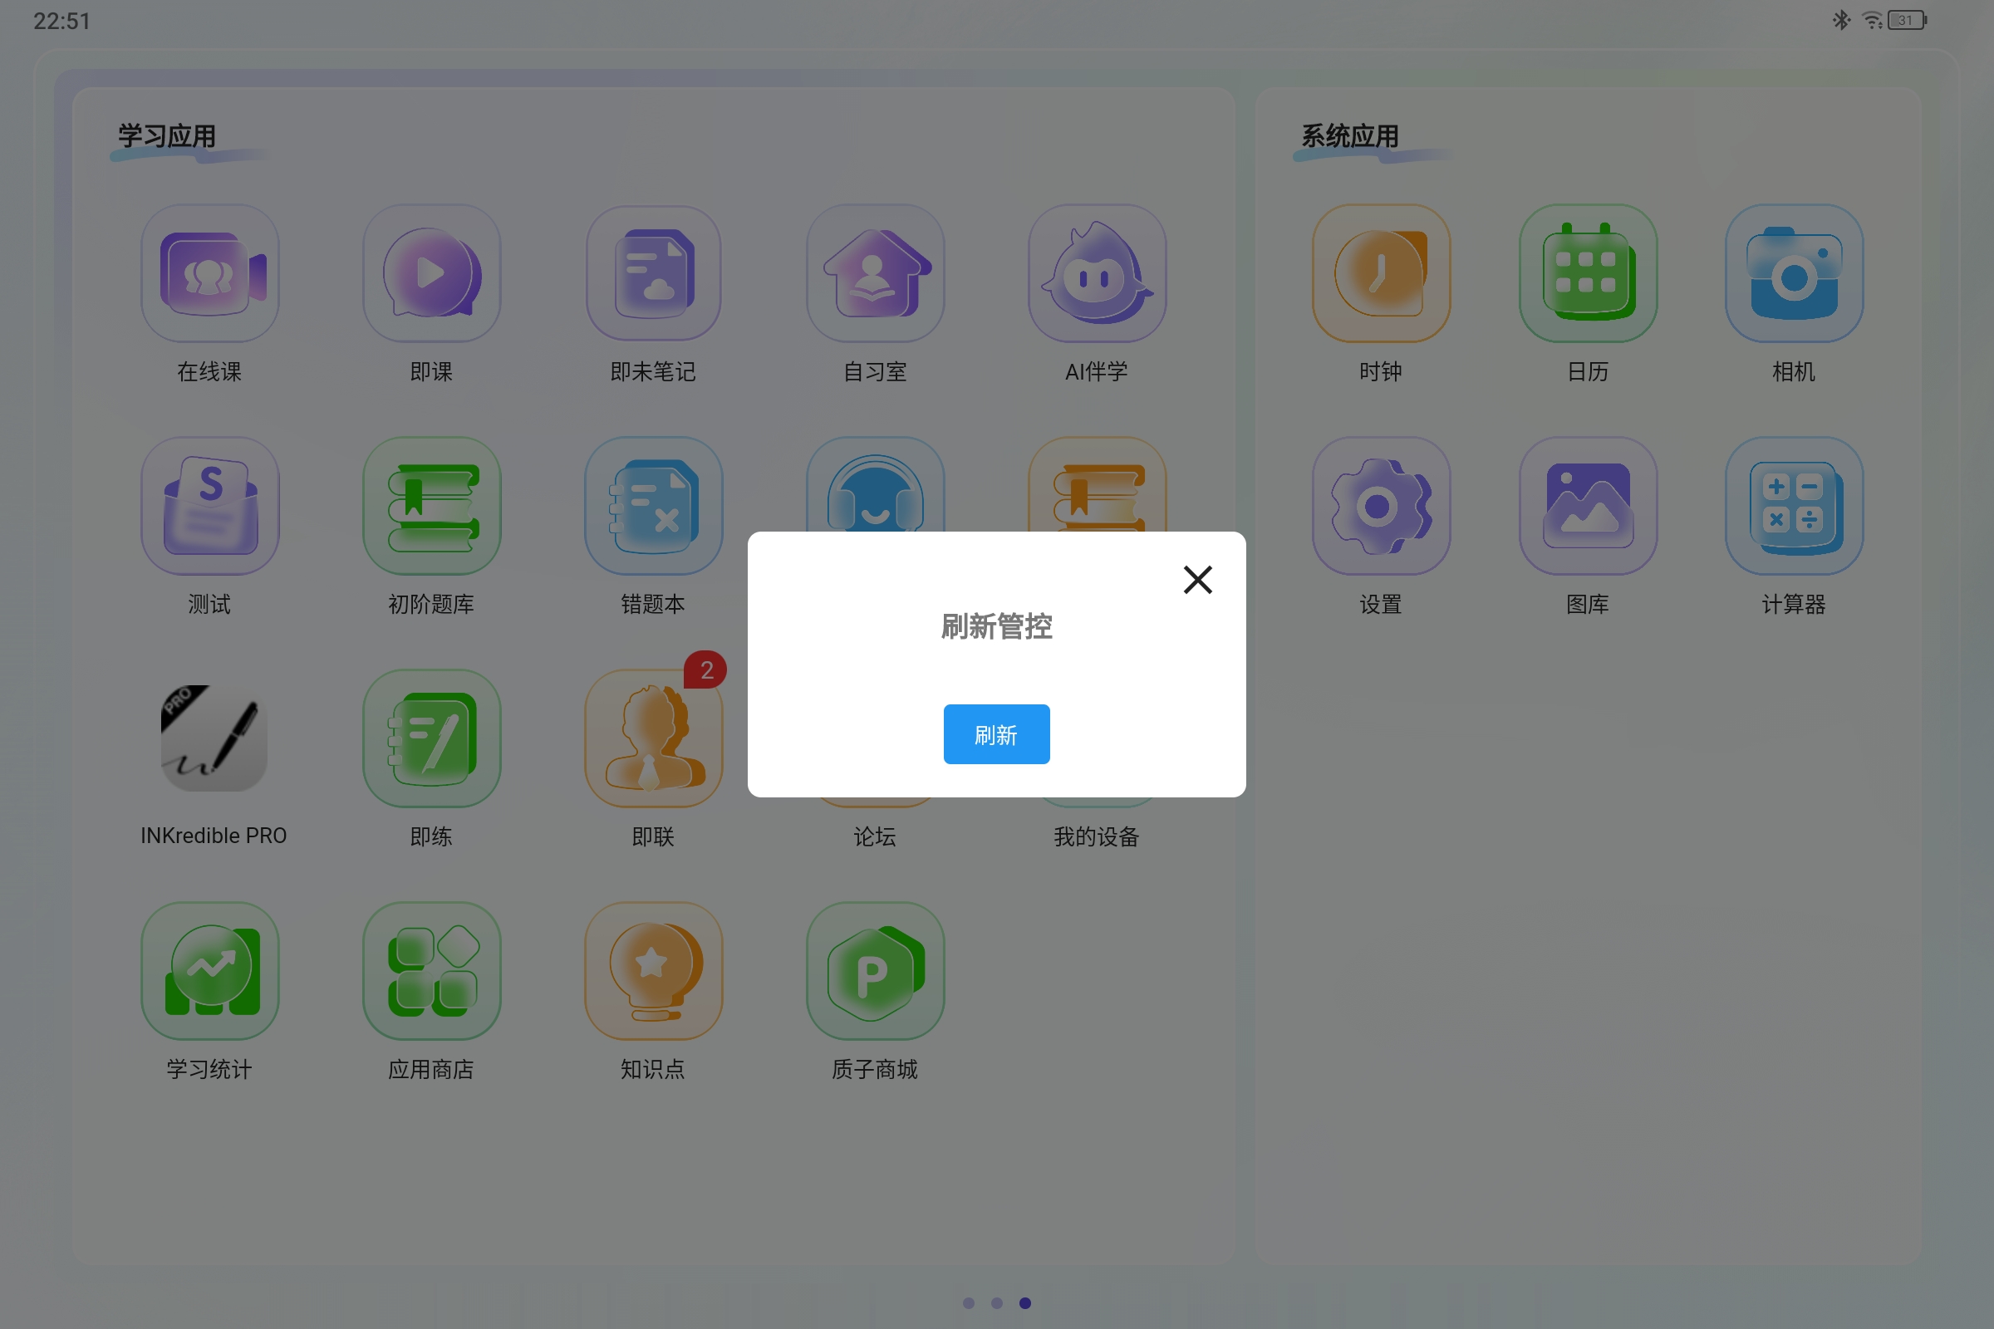The width and height of the screenshot is (1994, 1329).
Task: Open the 质子商城 app
Action: (875, 970)
